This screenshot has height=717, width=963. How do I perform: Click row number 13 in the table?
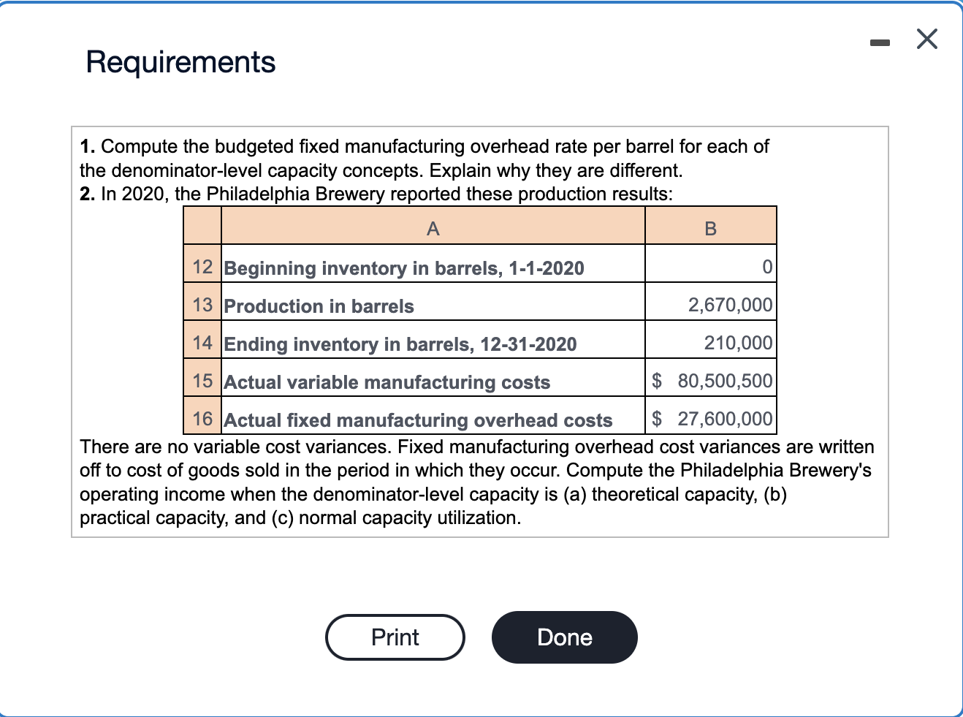[x=202, y=305]
